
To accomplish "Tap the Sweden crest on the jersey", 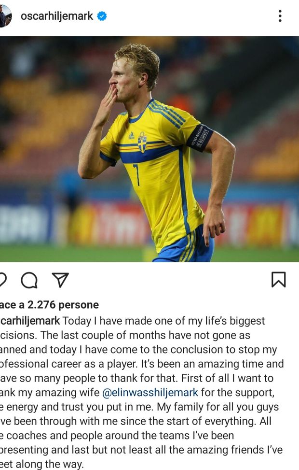I will pos(142,142).
